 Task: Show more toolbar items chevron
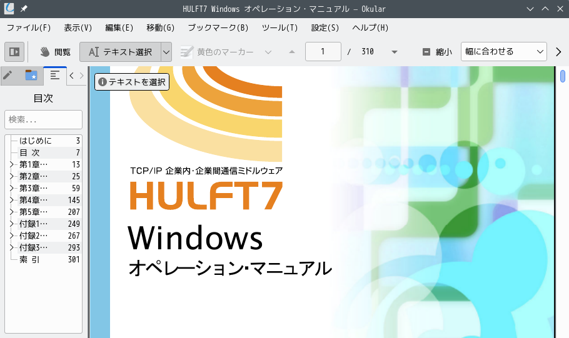click(558, 52)
